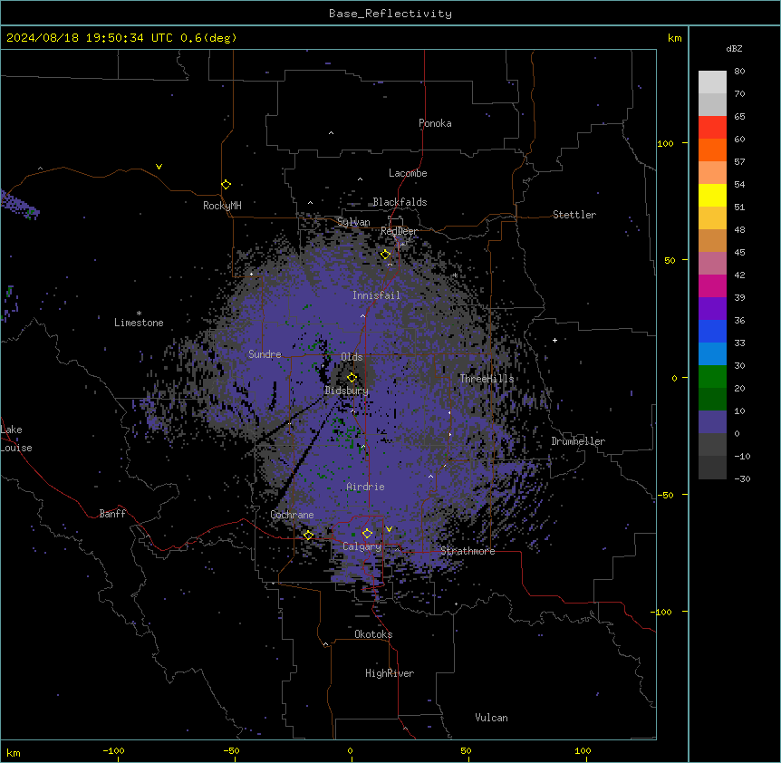This screenshot has height=763, width=781.
Task: Click the 45 value in the dBZ legend
Action: (x=739, y=253)
